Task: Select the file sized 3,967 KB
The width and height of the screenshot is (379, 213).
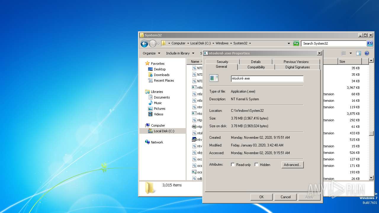Action: [353, 88]
